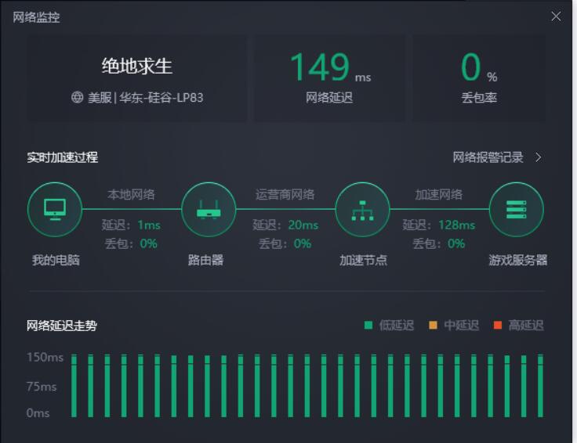Click the 网络监控 window title
This screenshot has width=577, height=443.
(36, 17)
